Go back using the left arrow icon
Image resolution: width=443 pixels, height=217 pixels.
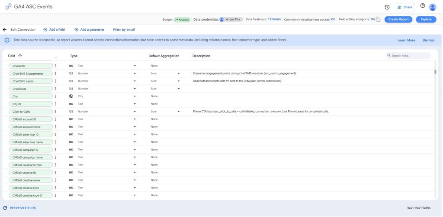click(x=4, y=29)
